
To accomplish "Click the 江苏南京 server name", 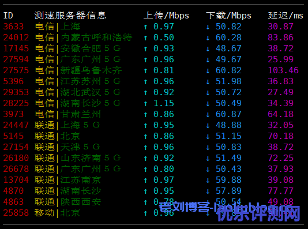I will (x=81, y=180).
